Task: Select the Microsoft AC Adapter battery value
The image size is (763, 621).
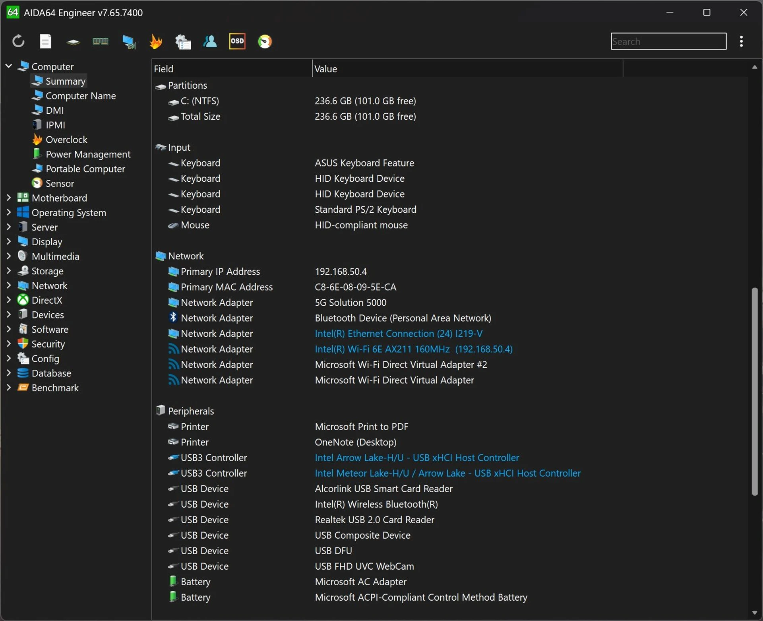Action: click(360, 582)
